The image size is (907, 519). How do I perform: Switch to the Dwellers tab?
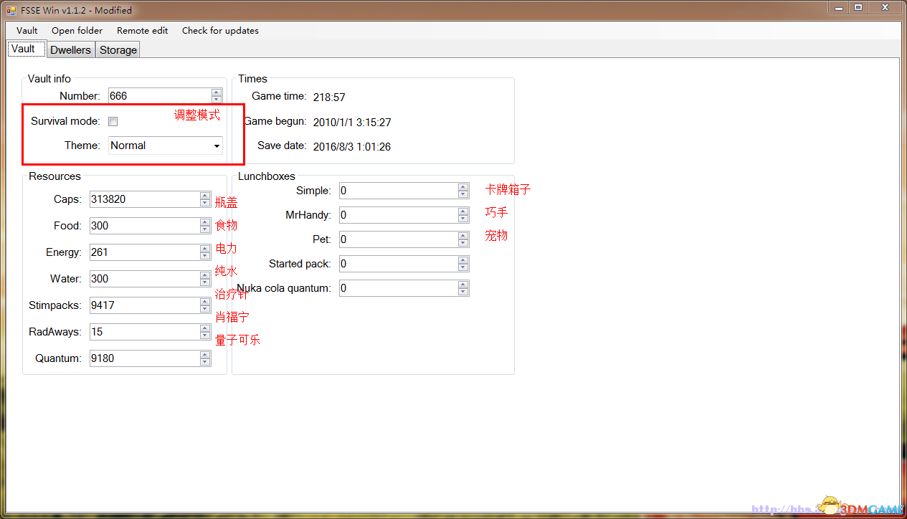coord(70,50)
